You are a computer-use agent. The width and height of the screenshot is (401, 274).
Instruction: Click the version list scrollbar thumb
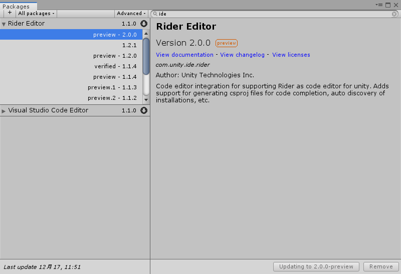(x=146, y=56)
